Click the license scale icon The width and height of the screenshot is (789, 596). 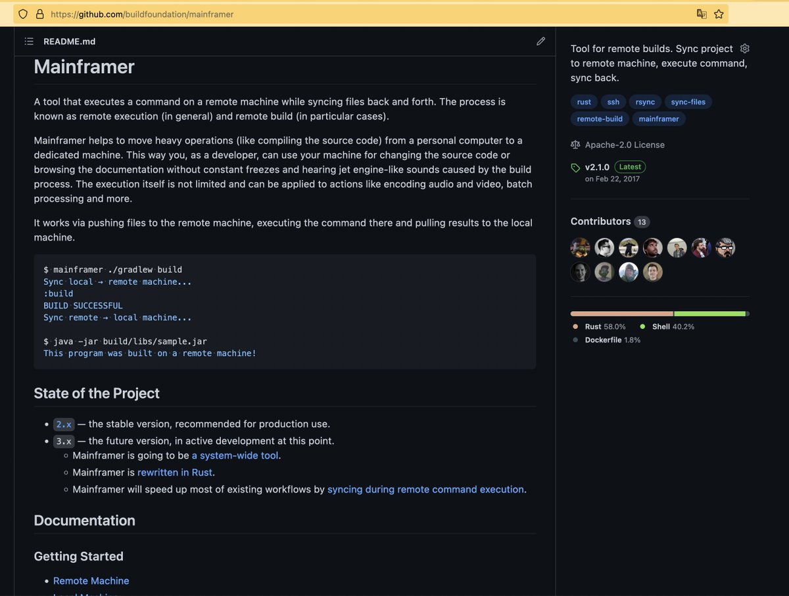coord(576,145)
